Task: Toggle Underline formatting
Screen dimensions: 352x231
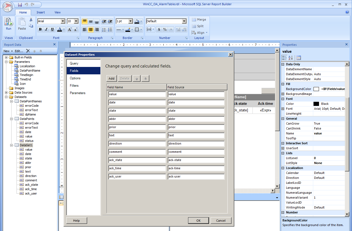Action: click(52, 30)
